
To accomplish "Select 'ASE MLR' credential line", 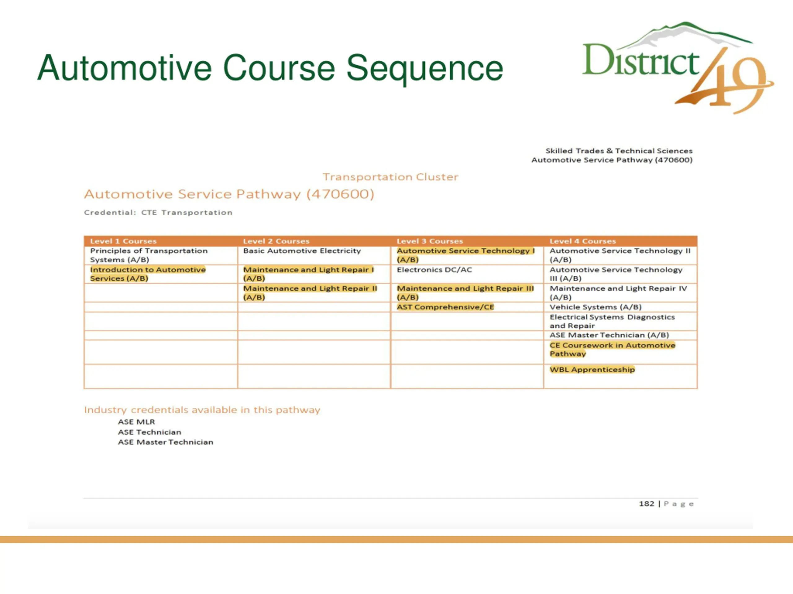I will tap(137, 422).
